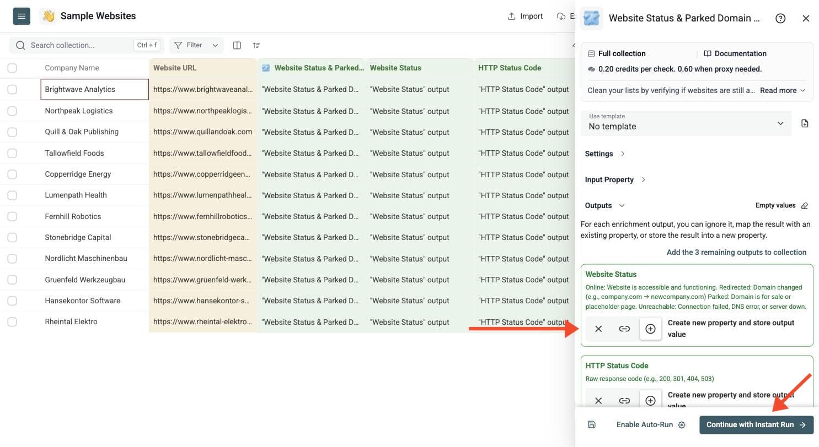The image size is (819, 447).
Task: Click the Website URL column header
Action: point(203,68)
